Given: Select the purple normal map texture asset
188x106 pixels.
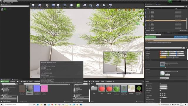Looking at the screenshot, I should coord(37,90).
